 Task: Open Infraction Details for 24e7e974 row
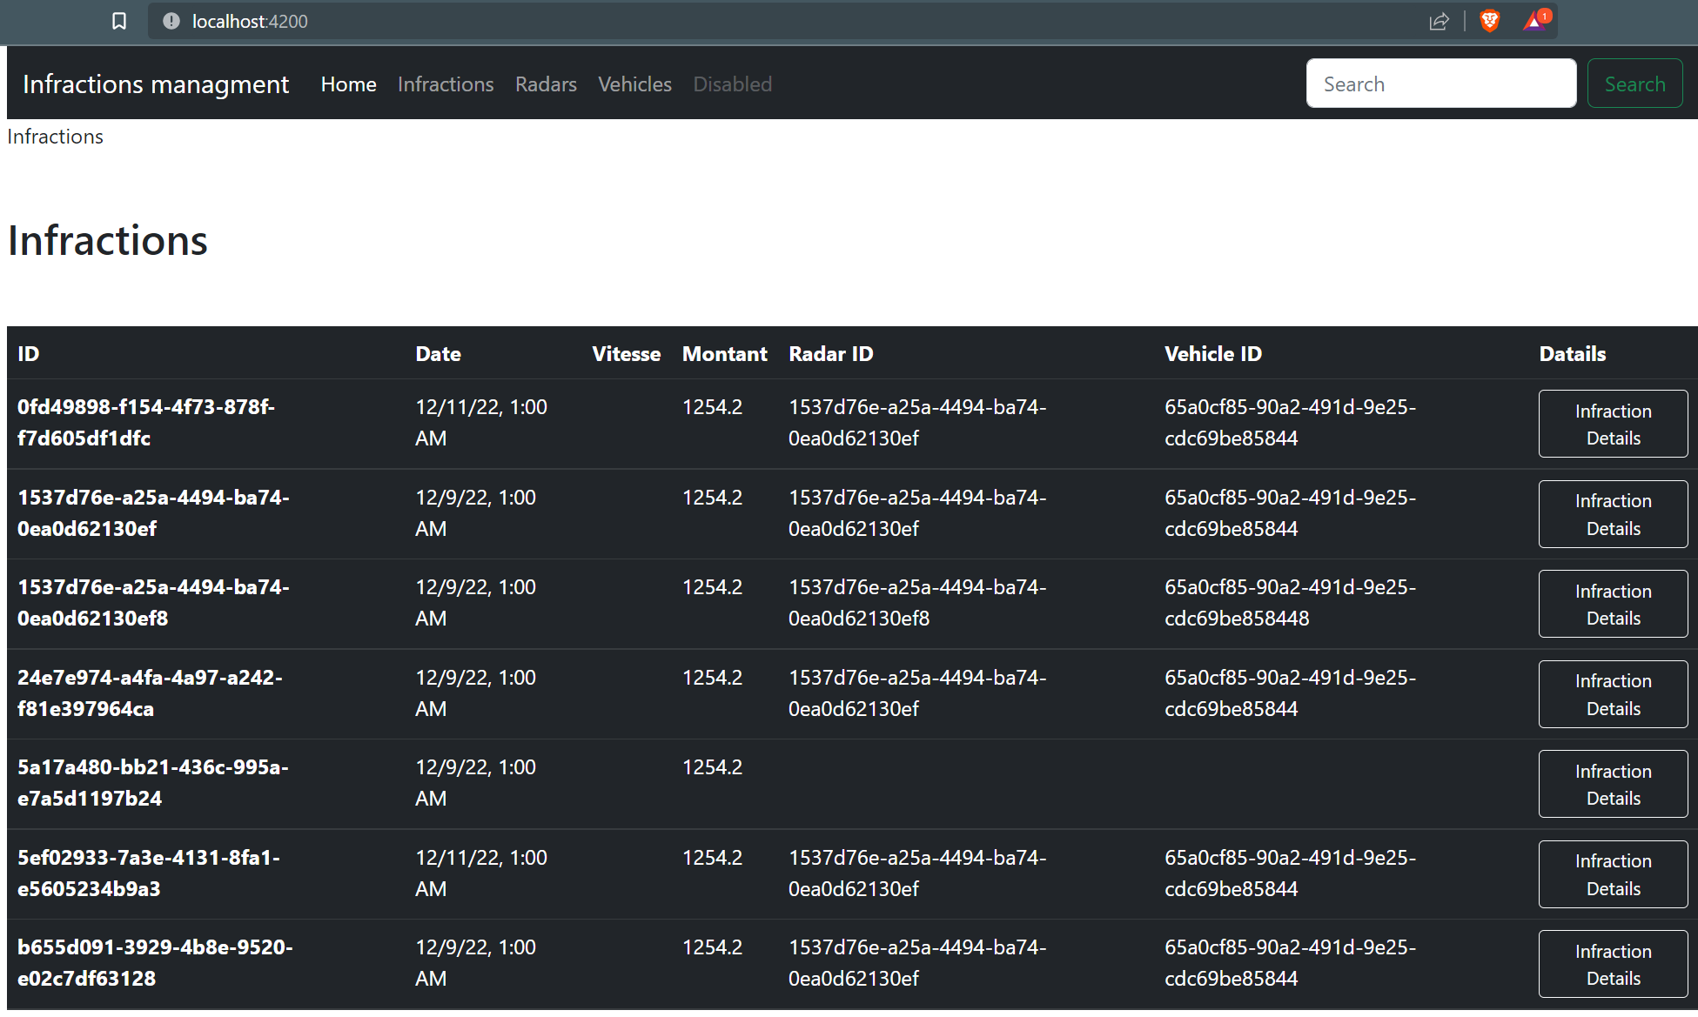pyautogui.click(x=1613, y=694)
